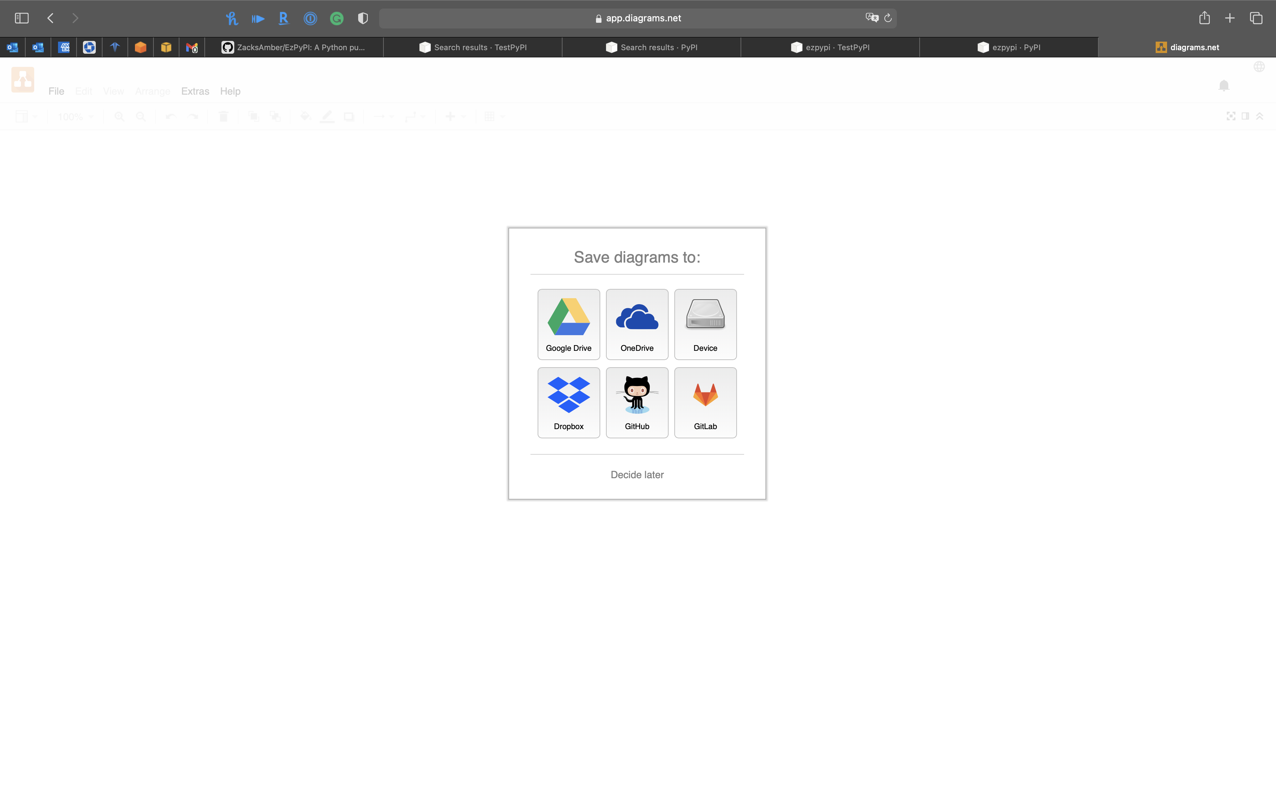Screen dimensions: 1276x797
Task: Show the Safari tab overview
Action: (x=1256, y=19)
